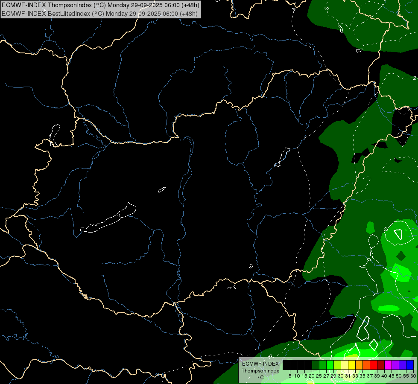The width and height of the screenshot is (418, 384).
Task: Click legend scale value 30
Action: pyautogui.click(x=341, y=376)
